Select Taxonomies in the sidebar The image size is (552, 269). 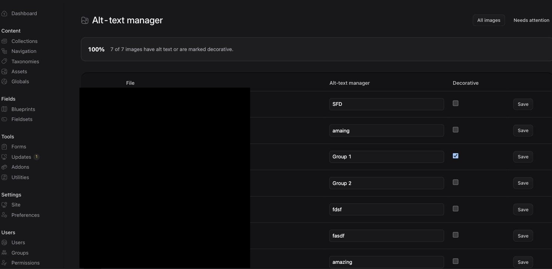pyautogui.click(x=25, y=61)
